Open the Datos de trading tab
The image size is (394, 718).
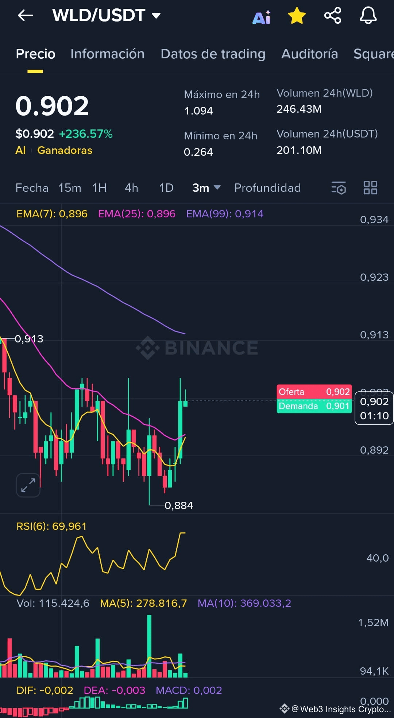[213, 54]
